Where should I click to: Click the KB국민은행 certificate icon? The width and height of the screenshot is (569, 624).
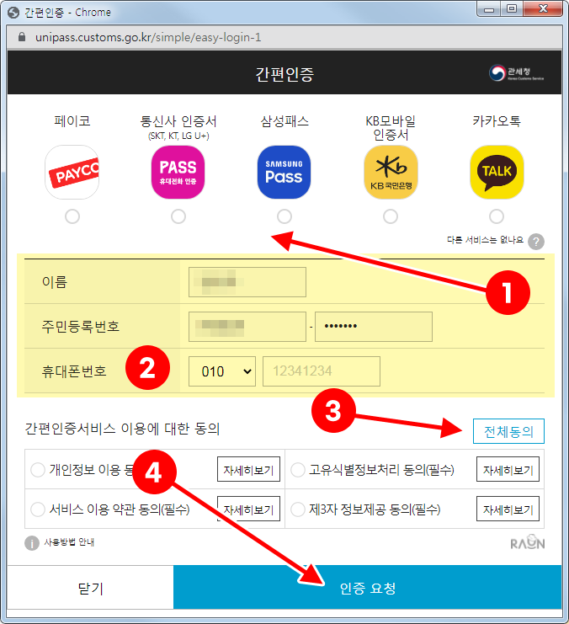391,172
